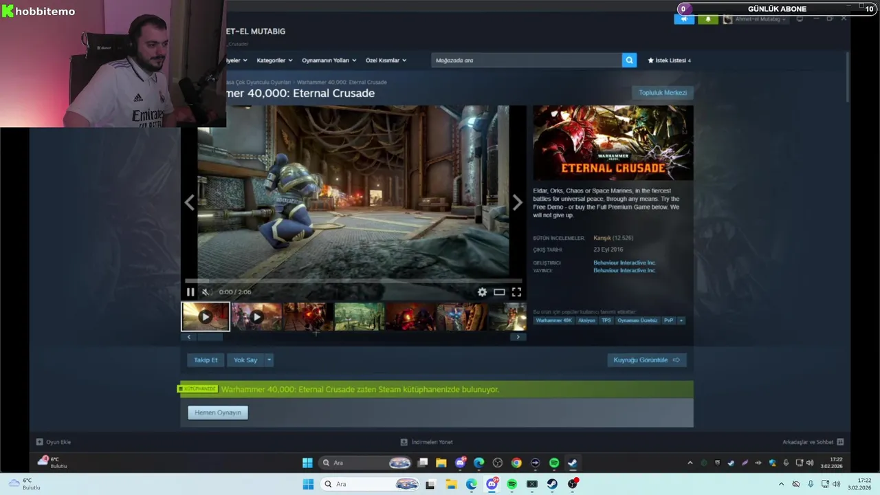Open Arkadaşlar ve Sohbet panel
This screenshot has width=880, height=495.
coord(813,442)
